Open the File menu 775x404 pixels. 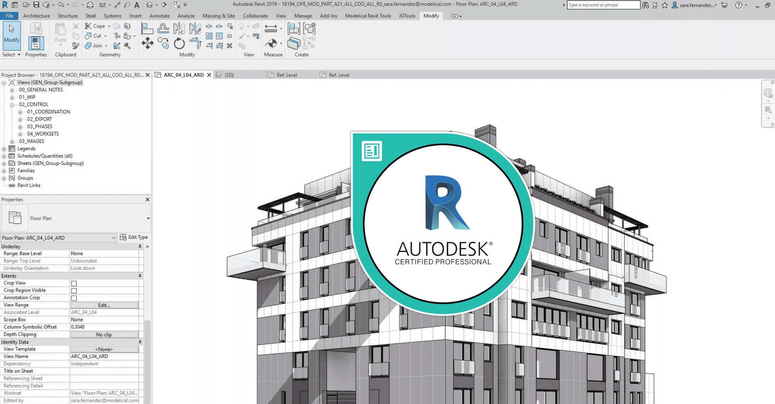[9, 16]
